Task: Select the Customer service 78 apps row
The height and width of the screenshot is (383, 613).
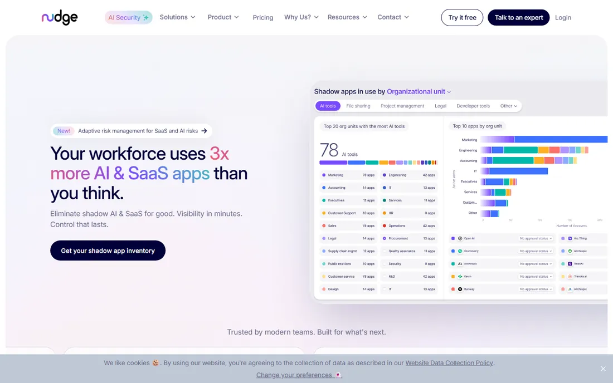Action: (348, 277)
